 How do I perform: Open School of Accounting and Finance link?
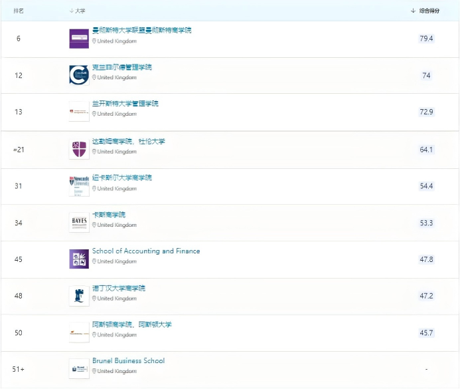tap(146, 251)
